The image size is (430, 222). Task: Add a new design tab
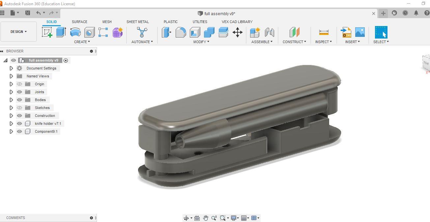click(x=383, y=13)
